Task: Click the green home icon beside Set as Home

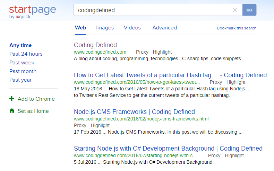Action: point(12,111)
